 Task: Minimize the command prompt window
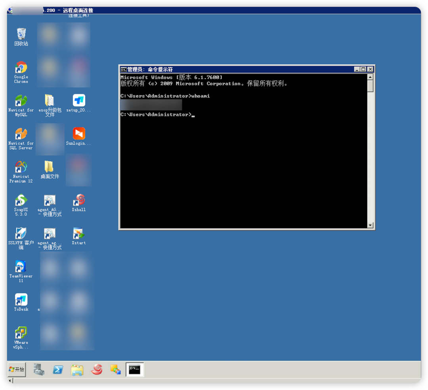(357, 70)
